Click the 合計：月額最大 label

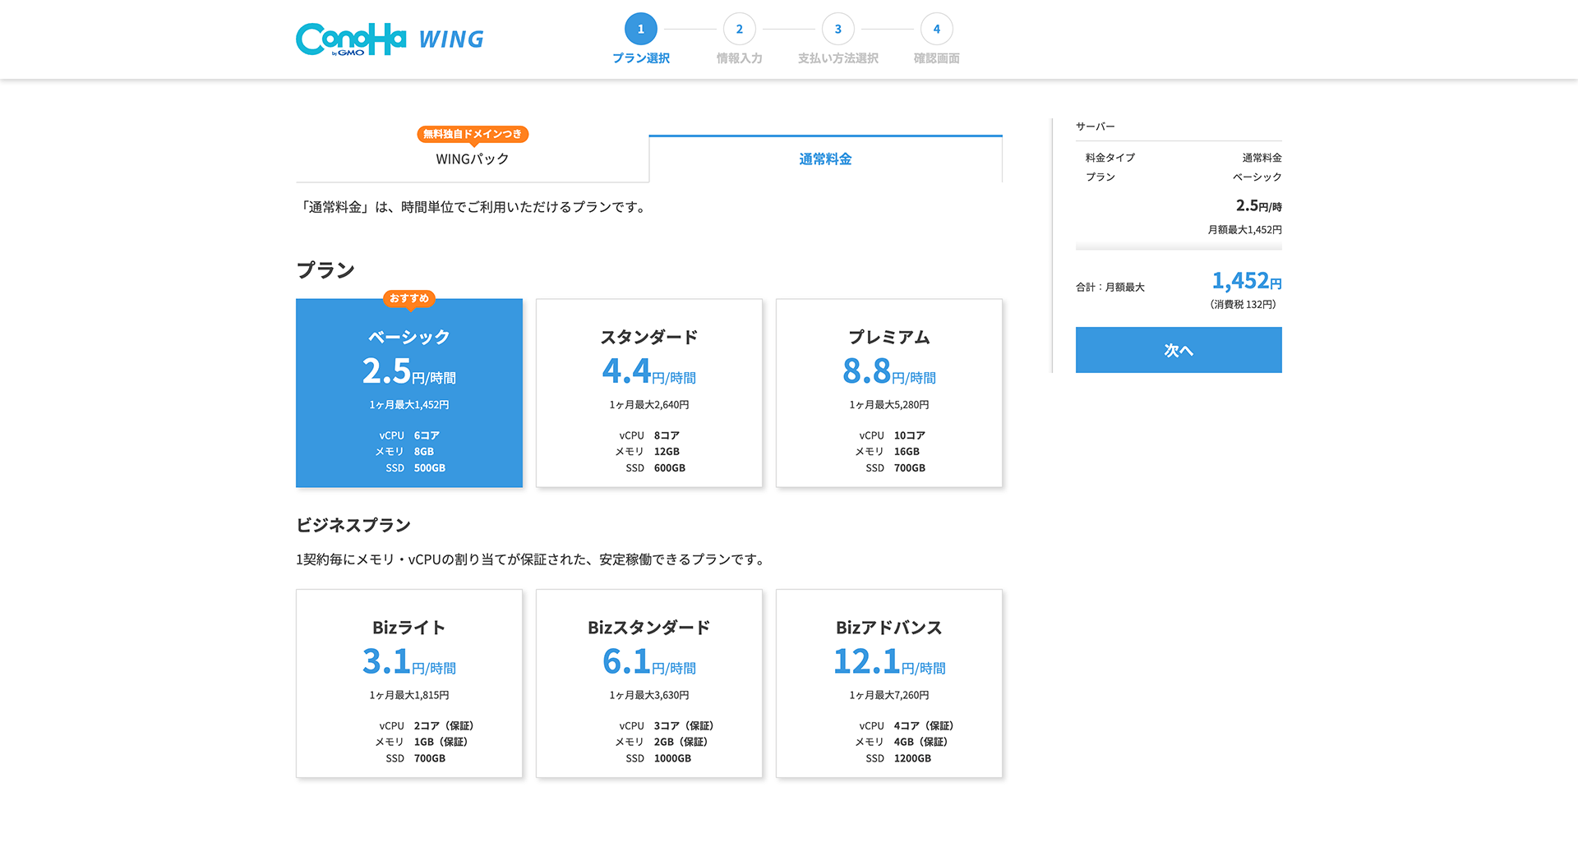point(1110,288)
